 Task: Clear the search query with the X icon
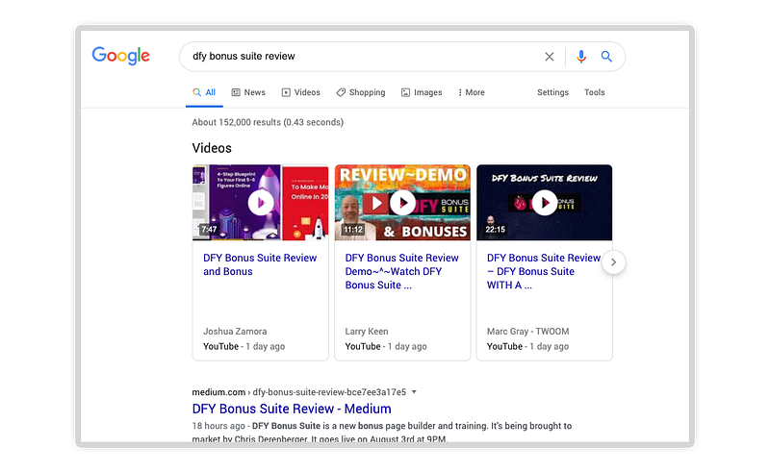coord(549,57)
